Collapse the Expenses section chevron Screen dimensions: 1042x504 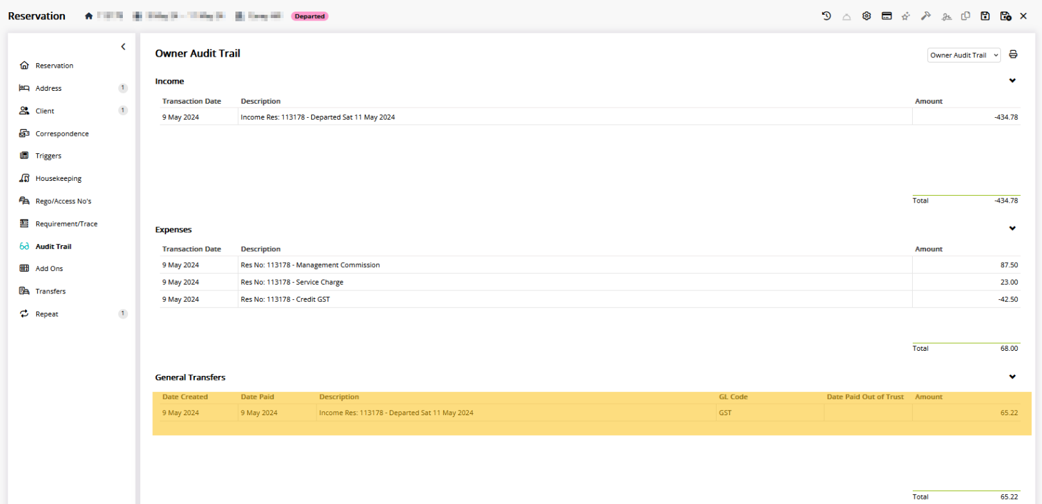1012,229
